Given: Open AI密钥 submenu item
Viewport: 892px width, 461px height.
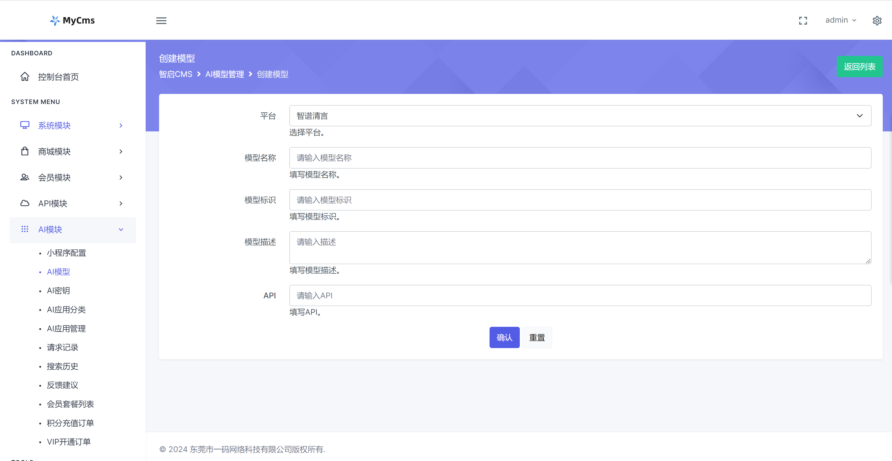Looking at the screenshot, I should pos(59,291).
